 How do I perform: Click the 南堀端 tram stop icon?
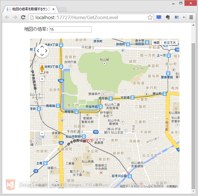click(x=76, y=112)
